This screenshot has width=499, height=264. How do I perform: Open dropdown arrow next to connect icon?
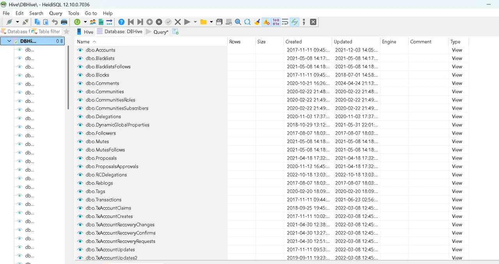17,22
